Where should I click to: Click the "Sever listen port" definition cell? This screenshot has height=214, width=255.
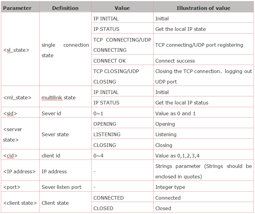click(x=61, y=187)
